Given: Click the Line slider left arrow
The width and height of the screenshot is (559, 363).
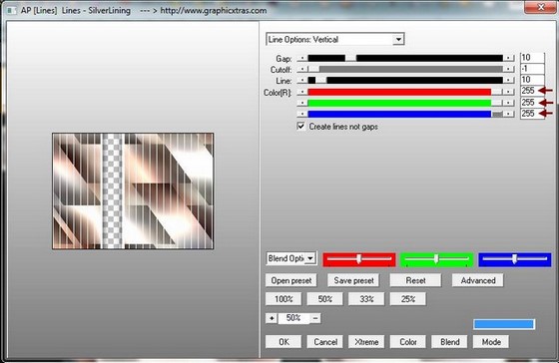Looking at the screenshot, I should [x=302, y=80].
